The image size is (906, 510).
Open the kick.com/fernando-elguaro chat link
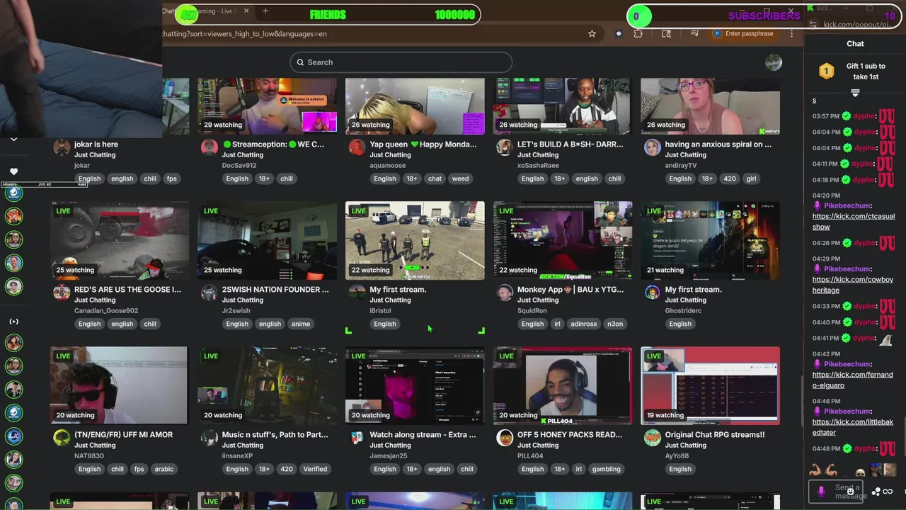pyautogui.click(x=853, y=380)
